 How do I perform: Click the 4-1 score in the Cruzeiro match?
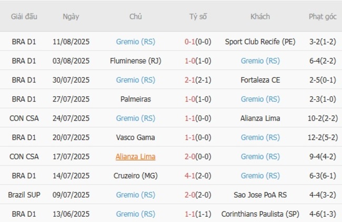pos(190,176)
